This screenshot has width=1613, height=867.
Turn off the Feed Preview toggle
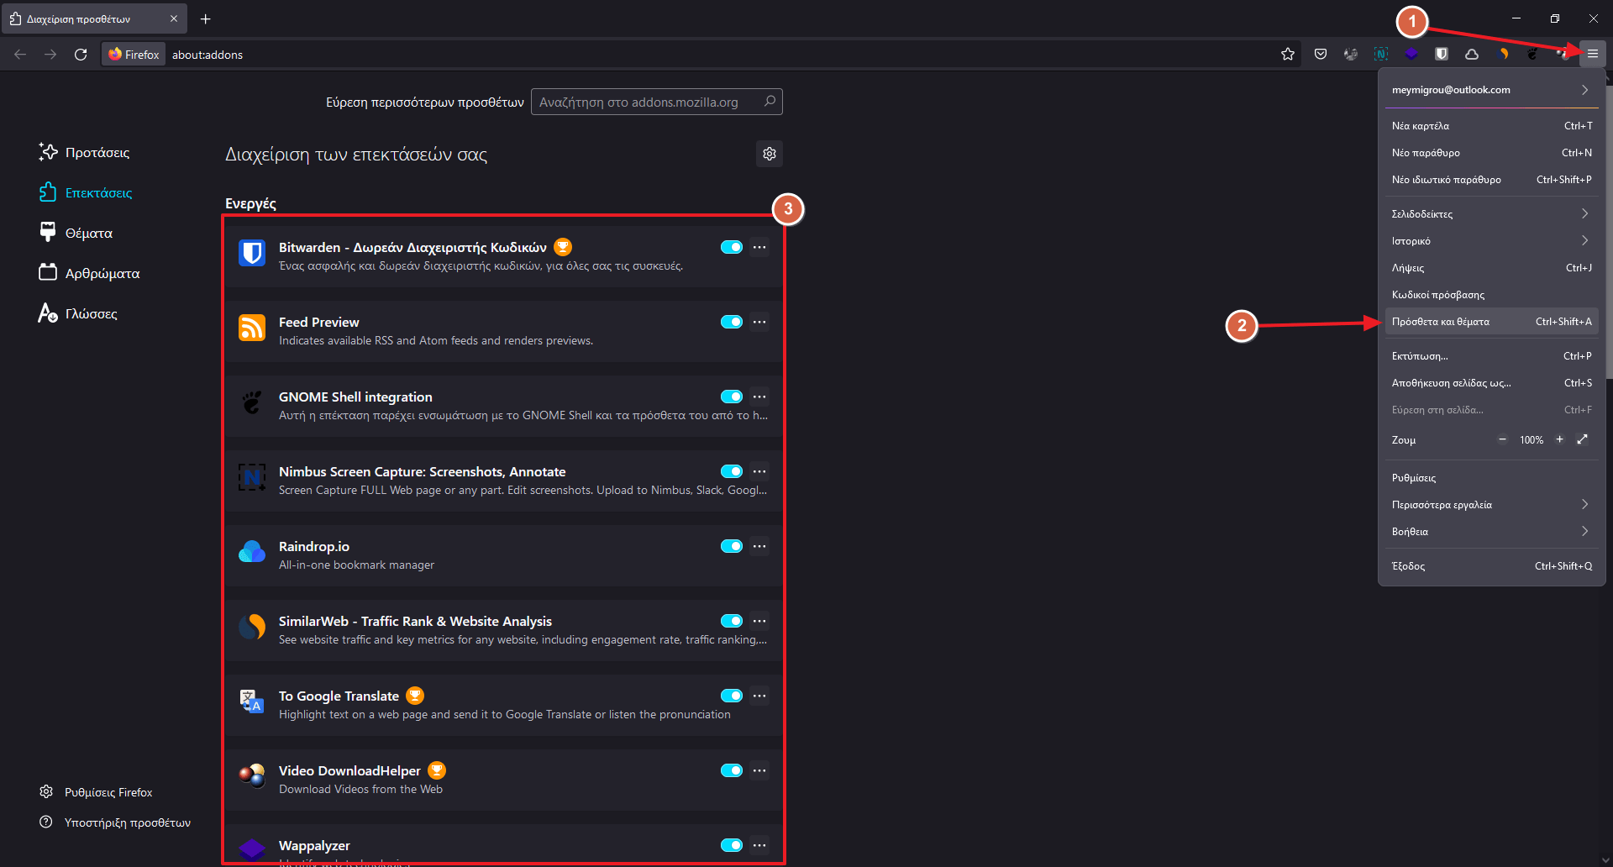(x=731, y=322)
